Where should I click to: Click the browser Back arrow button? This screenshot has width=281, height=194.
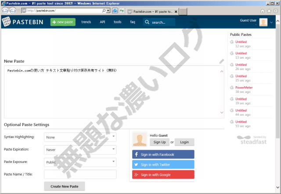[5, 11]
